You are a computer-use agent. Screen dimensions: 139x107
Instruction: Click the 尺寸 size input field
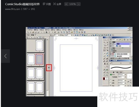(121, 74)
